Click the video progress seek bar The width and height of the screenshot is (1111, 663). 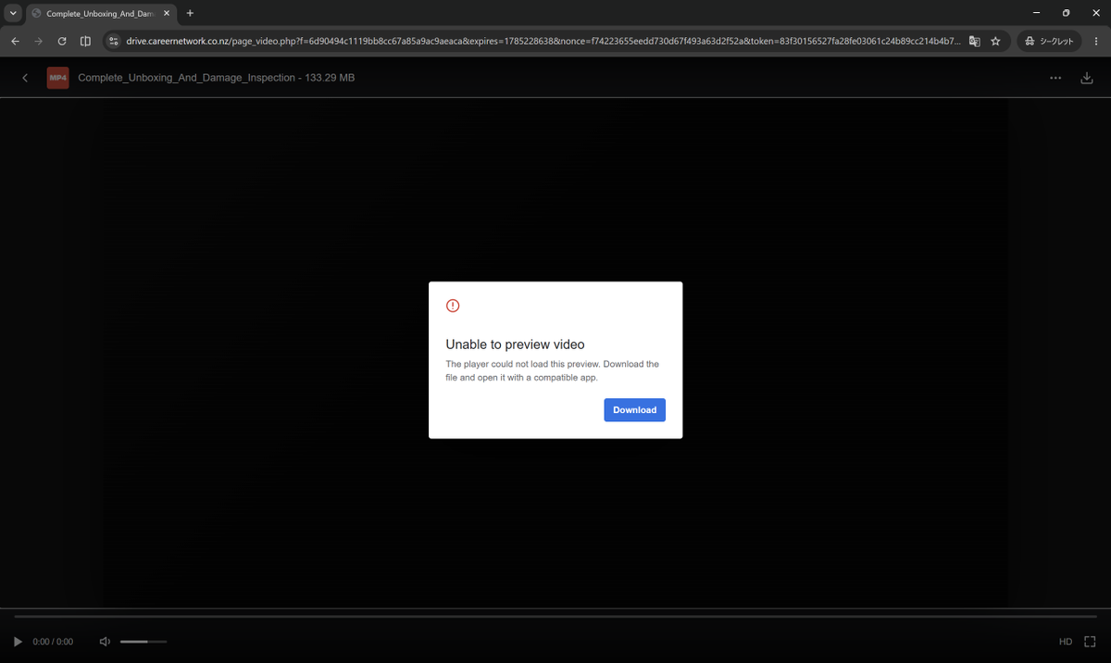pyautogui.click(x=555, y=616)
